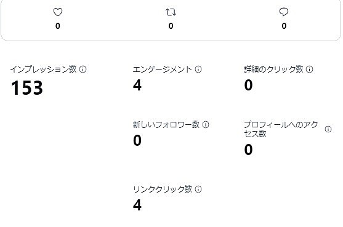The height and width of the screenshot is (227, 343).
Task: Open info icon beside インプレッション数
Action: coord(83,70)
